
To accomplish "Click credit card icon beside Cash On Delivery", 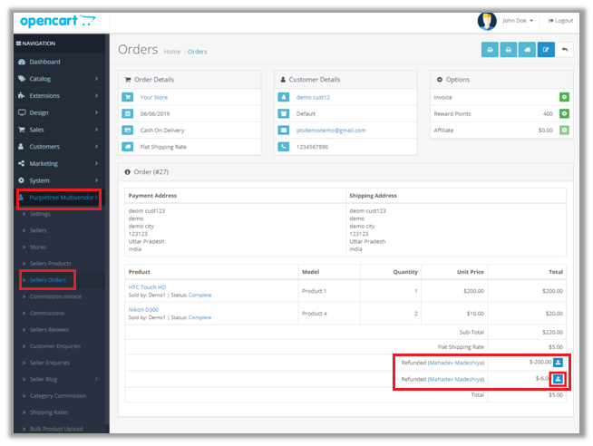I will pyautogui.click(x=128, y=130).
